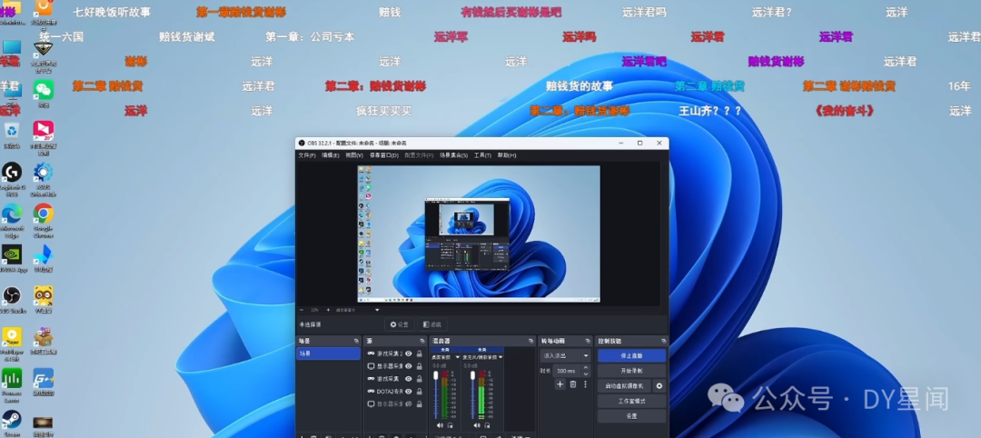Open the 场景集合(S) menu
Image resolution: width=981 pixels, height=438 pixels.
tap(453, 155)
